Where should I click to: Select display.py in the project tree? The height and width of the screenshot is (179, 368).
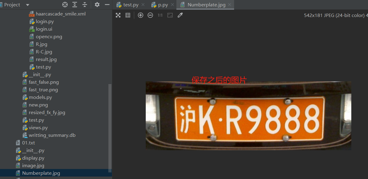pos(33,158)
